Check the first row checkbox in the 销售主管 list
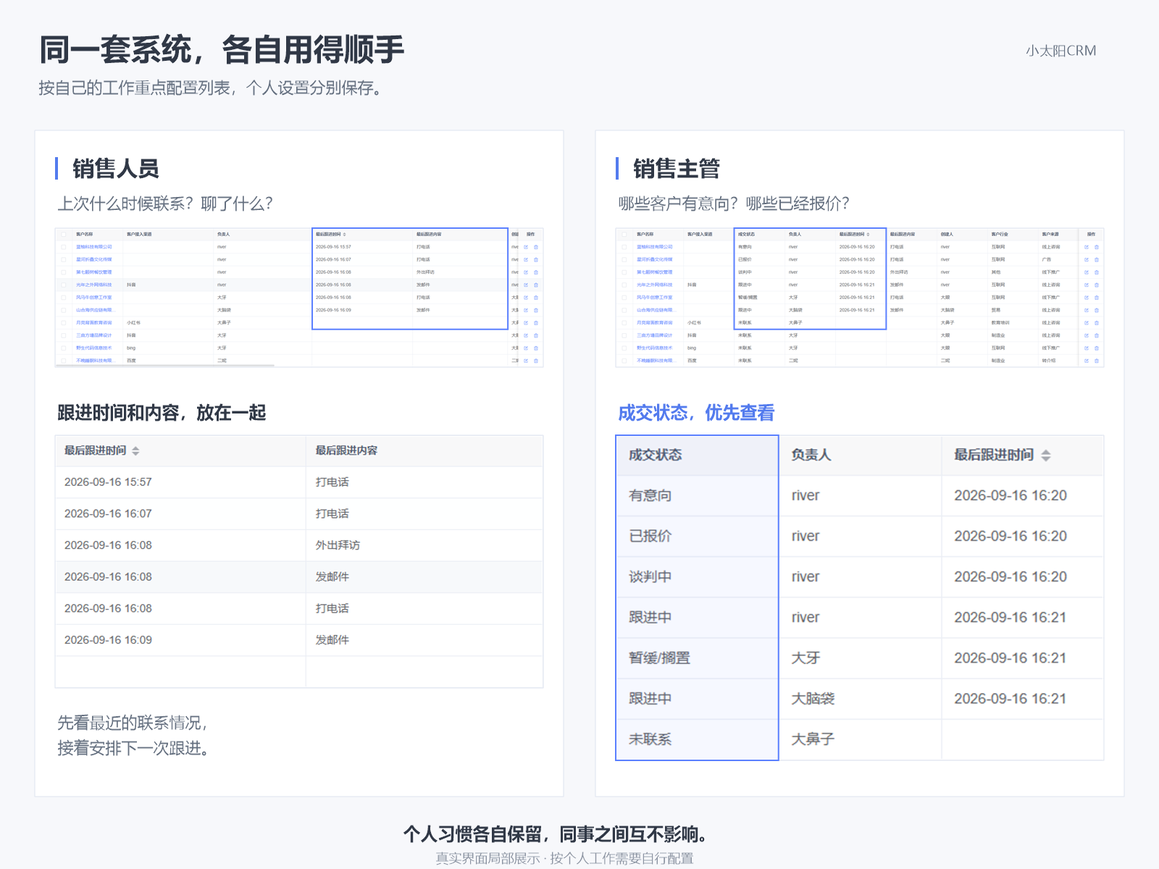 point(624,247)
